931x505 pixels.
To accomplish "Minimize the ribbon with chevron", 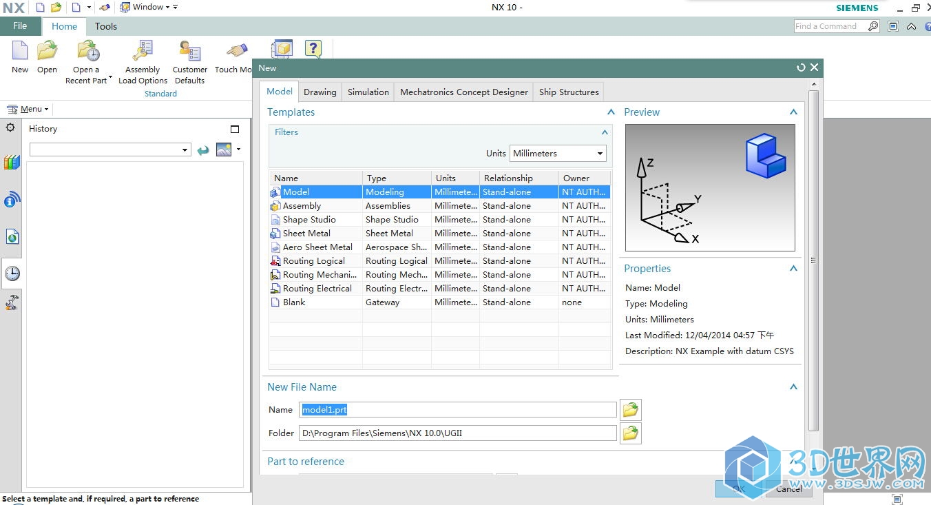I will pos(912,27).
